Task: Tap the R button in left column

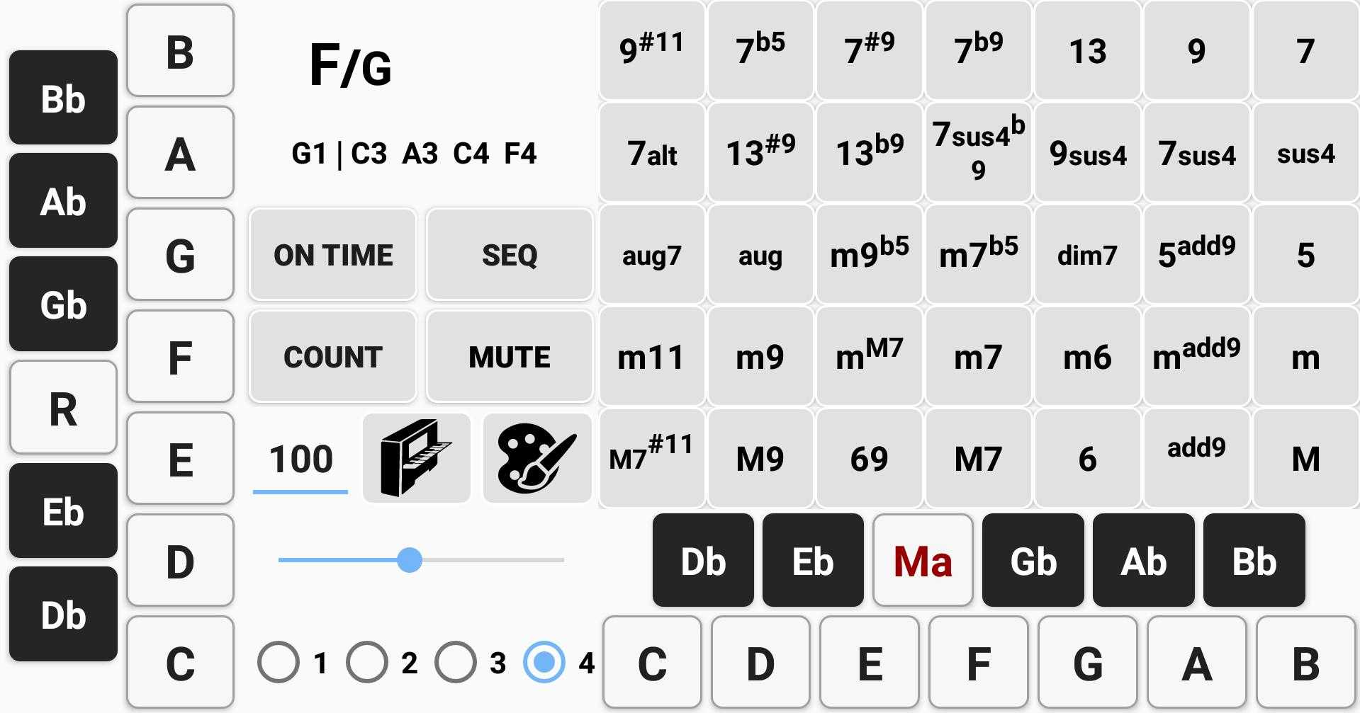Action: [x=63, y=409]
